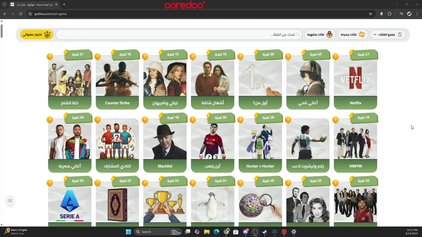Click the taskbar Search box
The width and height of the screenshot is (422, 237).
tap(158, 232)
